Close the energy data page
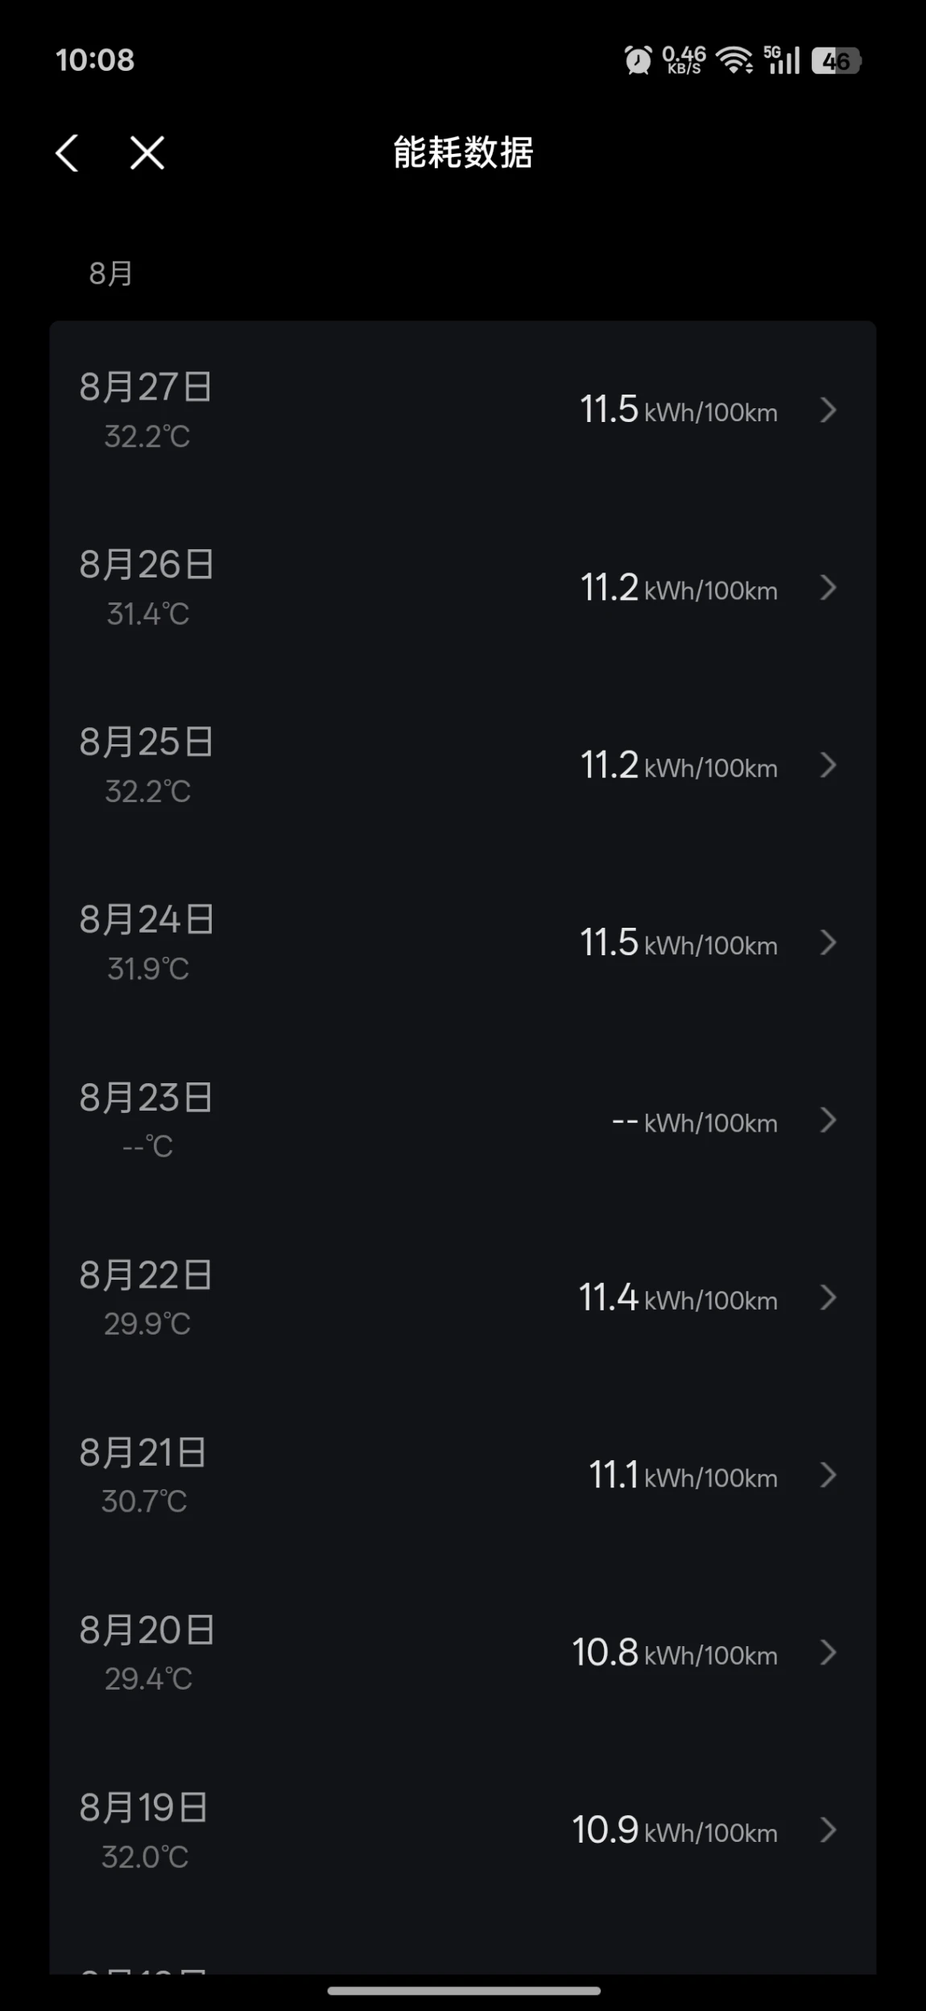This screenshot has height=2011, width=926. coord(147,153)
